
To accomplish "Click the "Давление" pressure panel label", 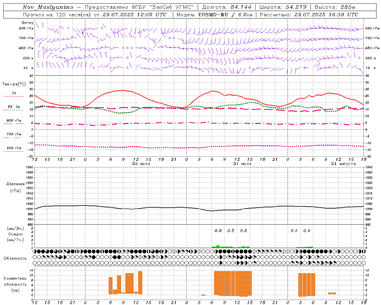I will 15,184.
